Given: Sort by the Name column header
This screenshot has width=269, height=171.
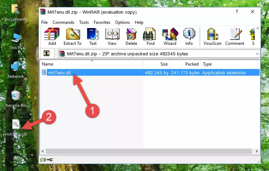Looking at the screenshot, I should [x=92, y=64].
